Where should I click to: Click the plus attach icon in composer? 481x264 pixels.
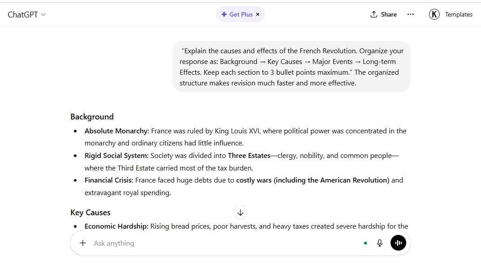click(x=83, y=243)
